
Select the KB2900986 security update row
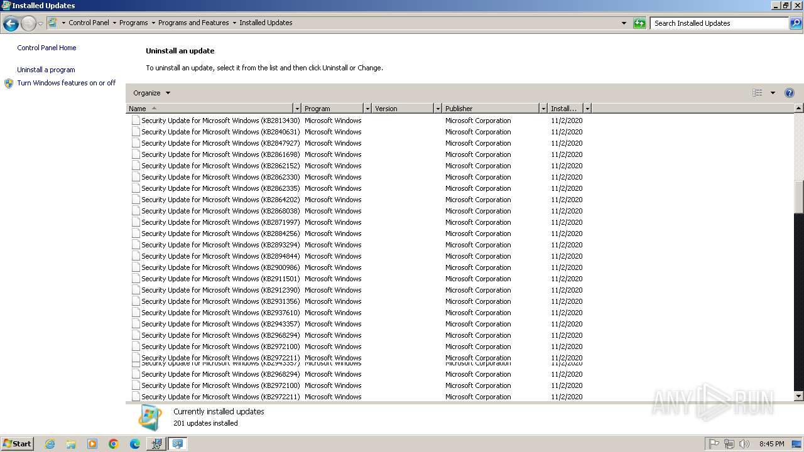click(x=357, y=267)
